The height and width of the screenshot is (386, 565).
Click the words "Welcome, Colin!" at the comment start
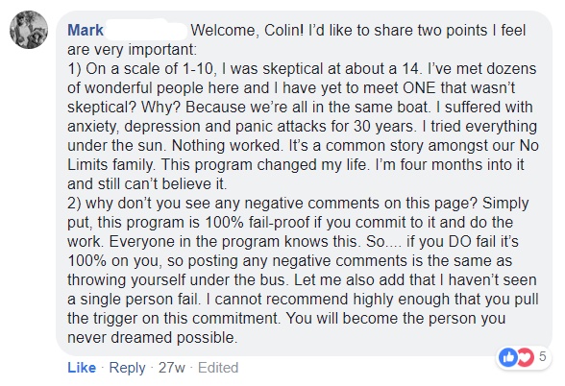247,31
